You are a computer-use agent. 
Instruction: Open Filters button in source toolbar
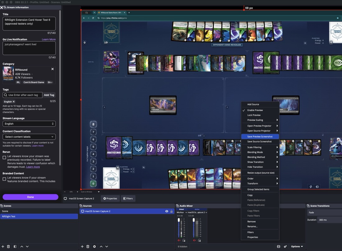128,199
